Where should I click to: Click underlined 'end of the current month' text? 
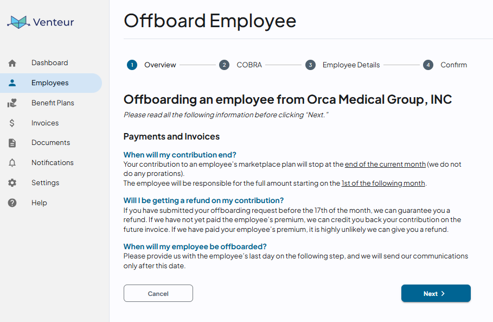385,165
